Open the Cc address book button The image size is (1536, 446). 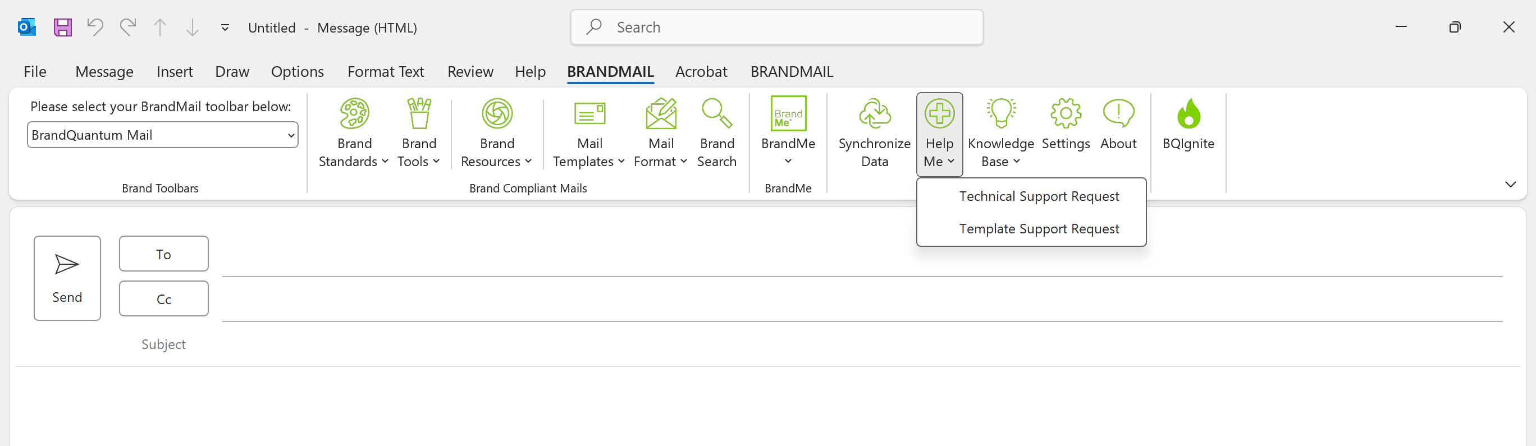click(x=163, y=298)
